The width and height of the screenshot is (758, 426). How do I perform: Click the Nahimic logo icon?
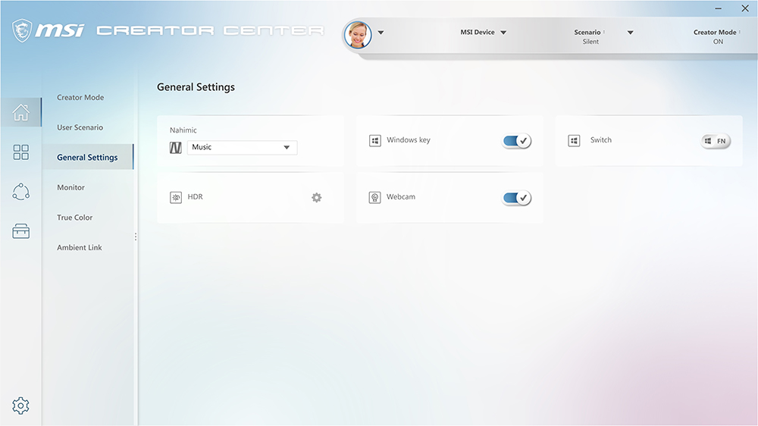click(176, 148)
